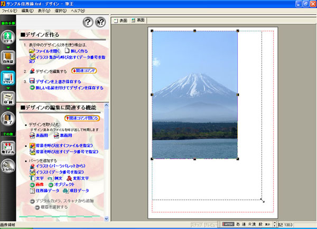Click the Mount Fuji image on canvas
Image resolution: width=317 pixels, height=229 pixels.
pos(194,95)
